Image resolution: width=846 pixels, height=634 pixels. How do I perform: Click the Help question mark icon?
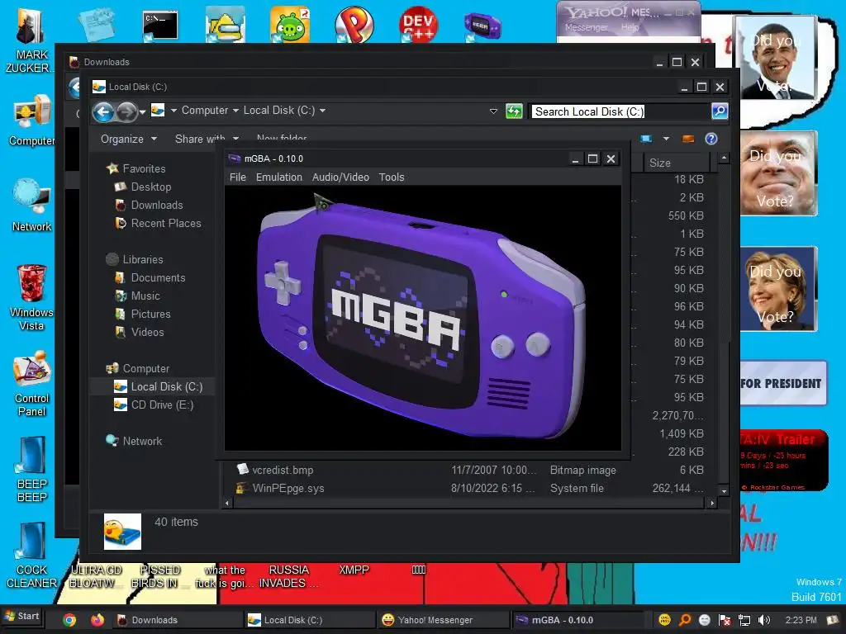point(711,139)
